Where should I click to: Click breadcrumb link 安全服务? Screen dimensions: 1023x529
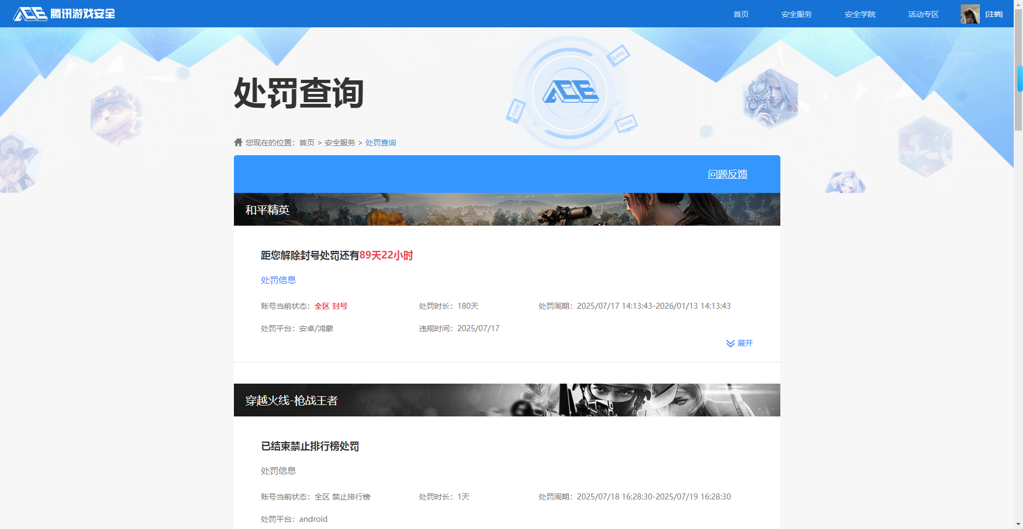tap(340, 143)
